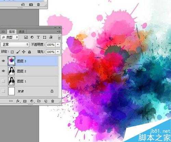The height and width of the screenshot is (142, 171).
Task: Create a new adjustment layer
Action: click(x=32, y=101)
